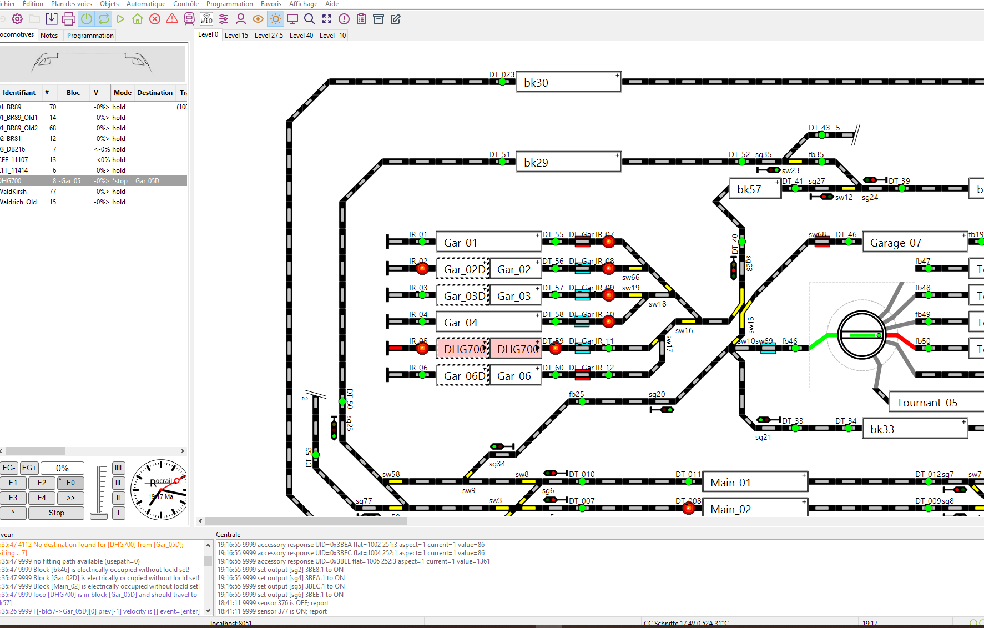Click the Stop button

[x=56, y=513]
